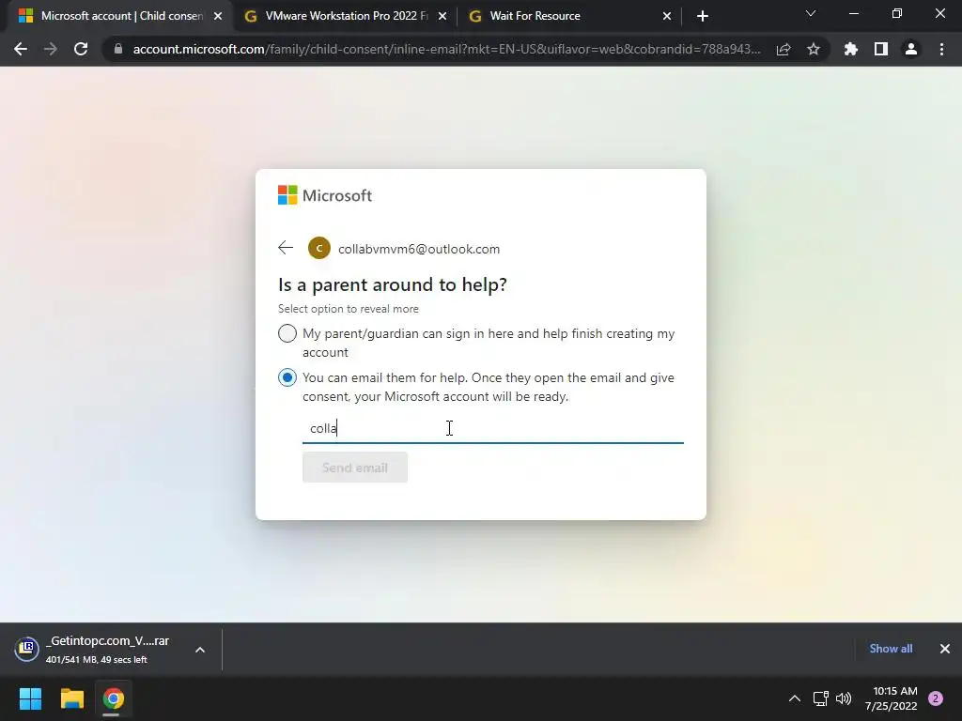Open the tab search chevron

coord(811,13)
